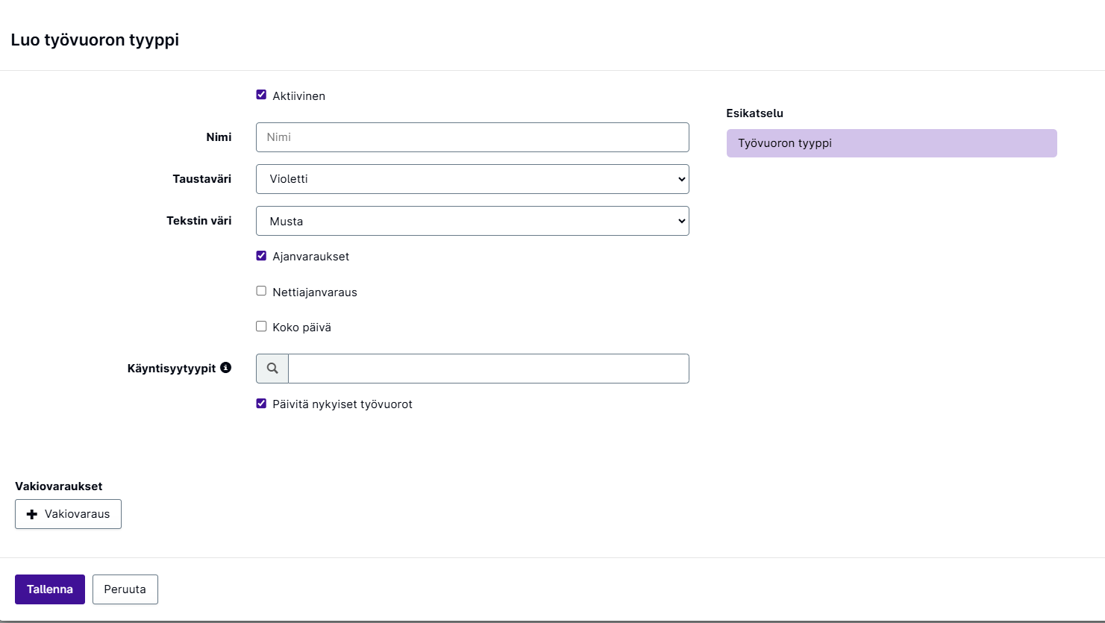
Task: Click the Taustaväri field label
Action: (x=202, y=179)
